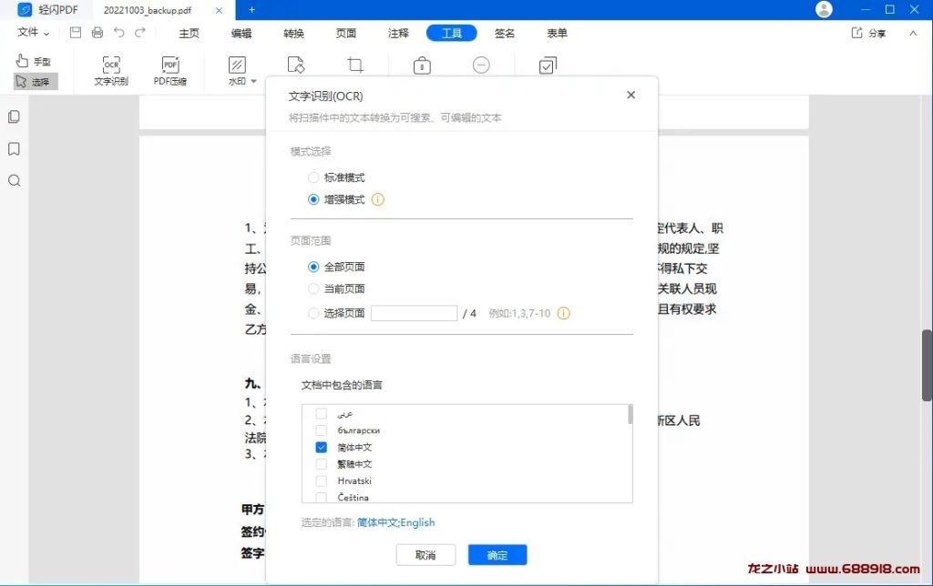933x586 pixels.
Task: Select the 手型 hand tool
Action: (x=35, y=61)
